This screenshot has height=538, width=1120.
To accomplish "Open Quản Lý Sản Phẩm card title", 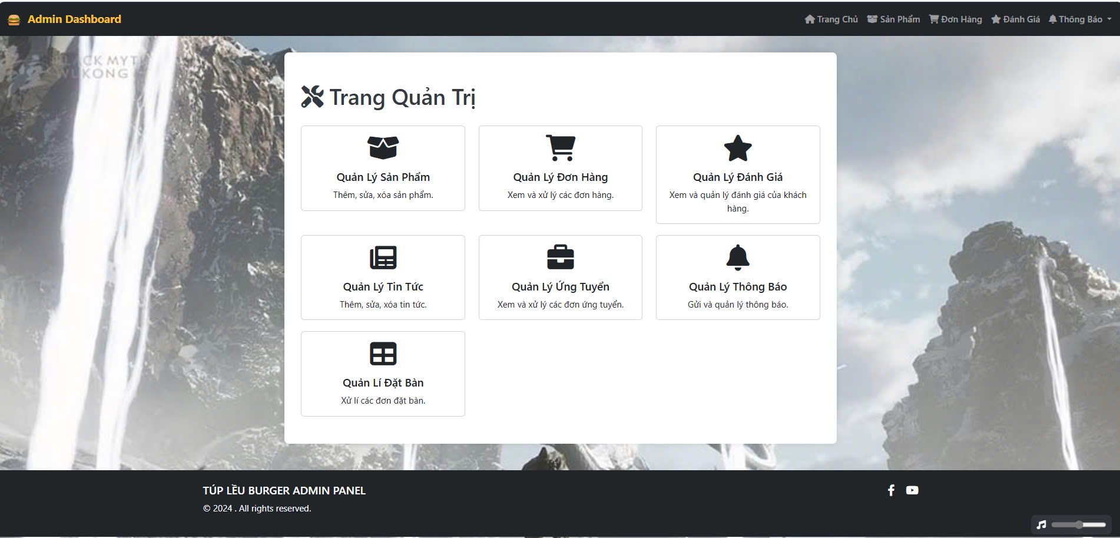I will pyautogui.click(x=383, y=177).
